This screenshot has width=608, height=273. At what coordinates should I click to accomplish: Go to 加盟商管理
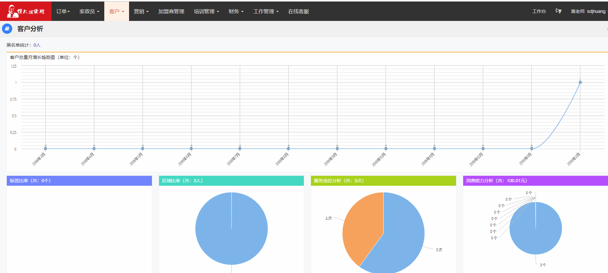coord(171,11)
